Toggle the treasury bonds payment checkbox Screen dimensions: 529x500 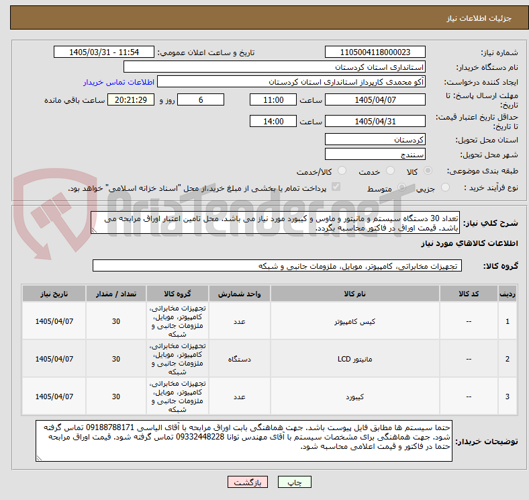336,187
